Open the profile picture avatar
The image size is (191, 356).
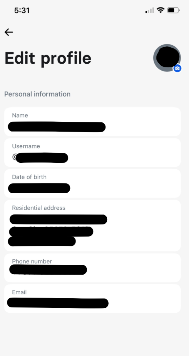167,58
